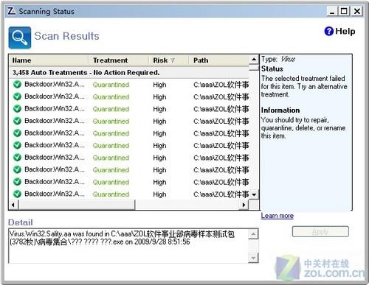Screen dimensions: 369x285
Task: Click inside the Detail text box with Virus.Win32.Sality.aa
Action: [x=128, y=246]
